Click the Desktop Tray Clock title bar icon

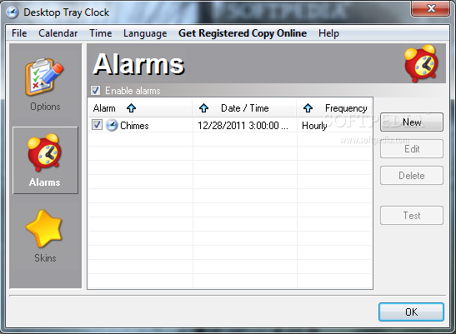pyautogui.click(x=13, y=12)
